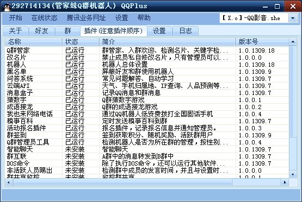Sort by the 名称 column header
The height and width of the screenshot is (202, 302).
point(33,41)
